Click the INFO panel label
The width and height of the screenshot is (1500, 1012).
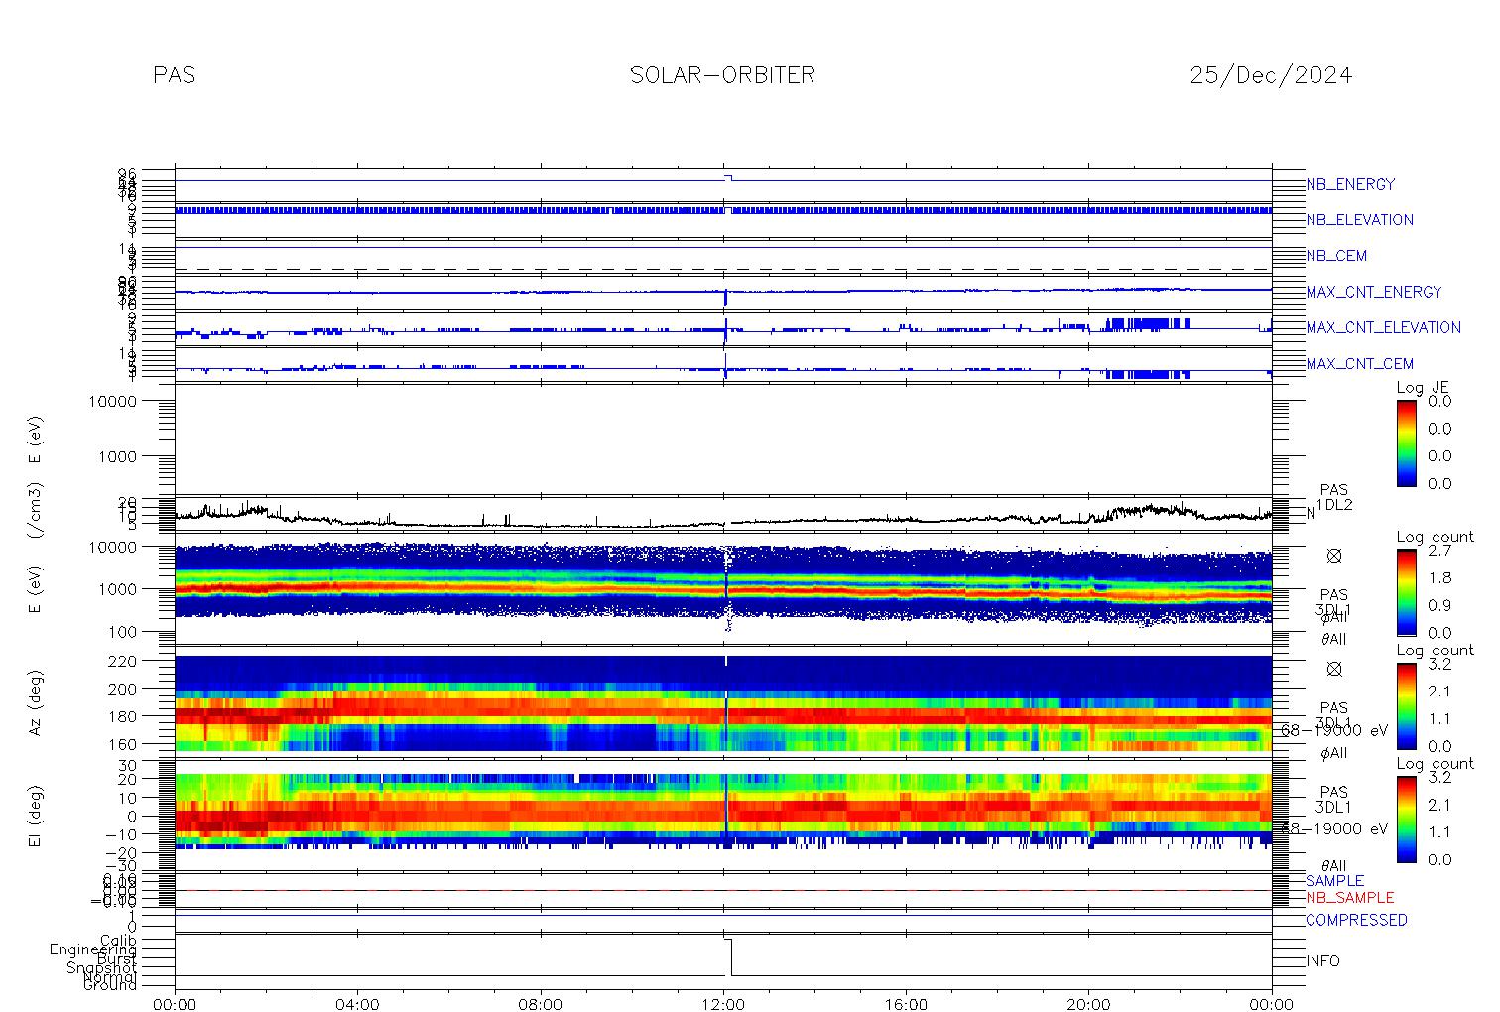1322,961
